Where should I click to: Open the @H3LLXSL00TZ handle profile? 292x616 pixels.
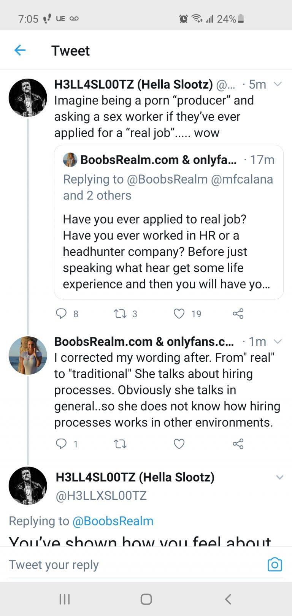point(101,496)
